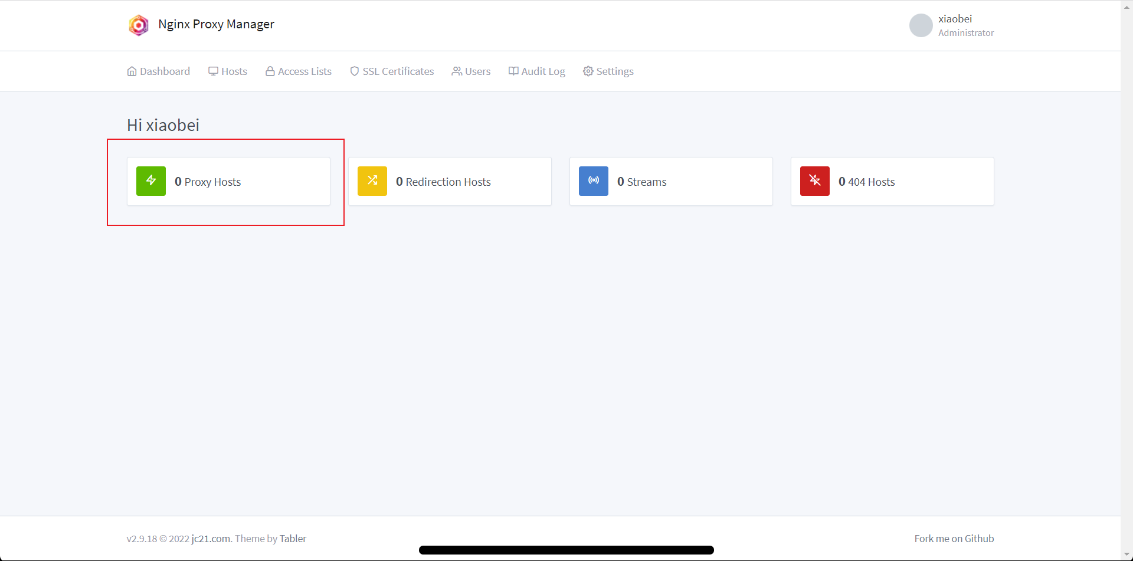Image resolution: width=1133 pixels, height=561 pixels.
Task: Open the 0 Proxy Hosts card
Action: pyautogui.click(x=228, y=181)
